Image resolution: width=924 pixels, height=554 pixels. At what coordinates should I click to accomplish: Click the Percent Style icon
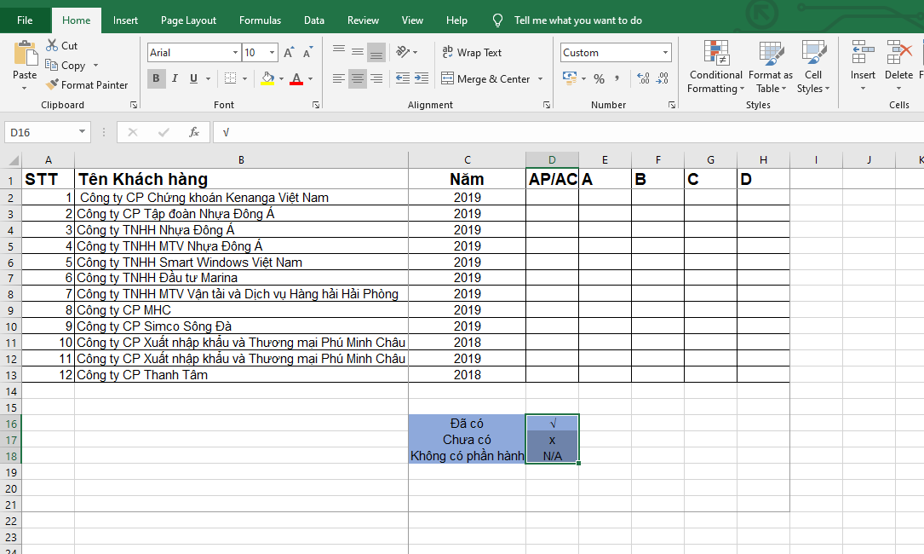pyautogui.click(x=599, y=78)
